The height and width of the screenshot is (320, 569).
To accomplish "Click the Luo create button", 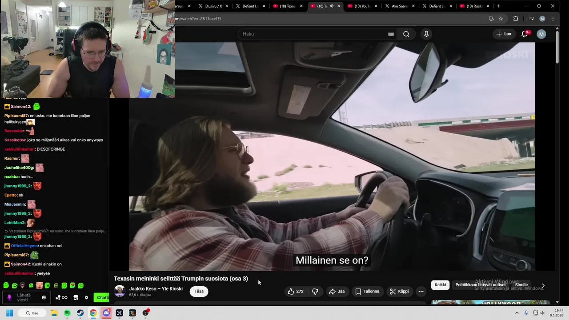I will pos(504,34).
